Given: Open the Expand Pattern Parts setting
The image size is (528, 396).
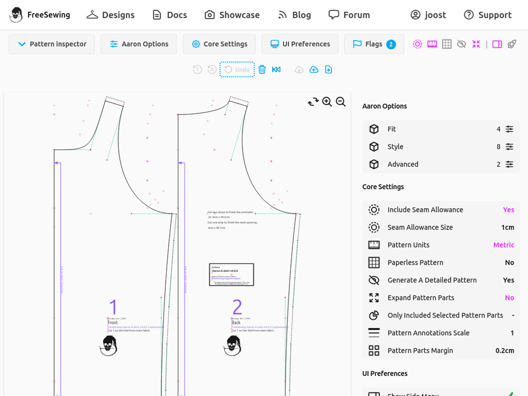Looking at the screenshot, I should click(x=441, y=298).
